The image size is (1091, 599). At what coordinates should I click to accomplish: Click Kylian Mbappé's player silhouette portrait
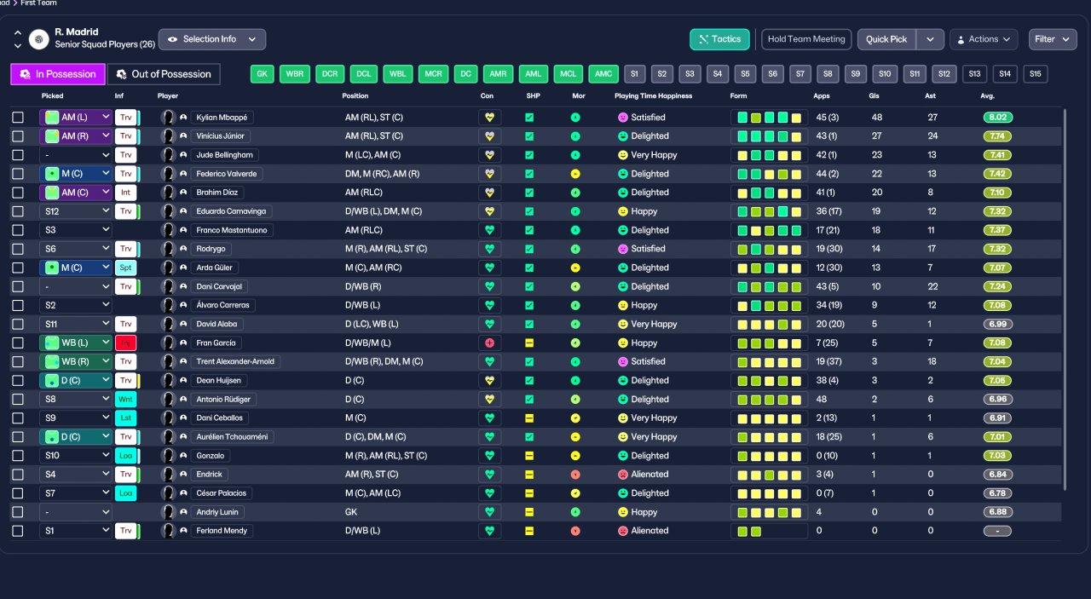(x=168, y=118)
